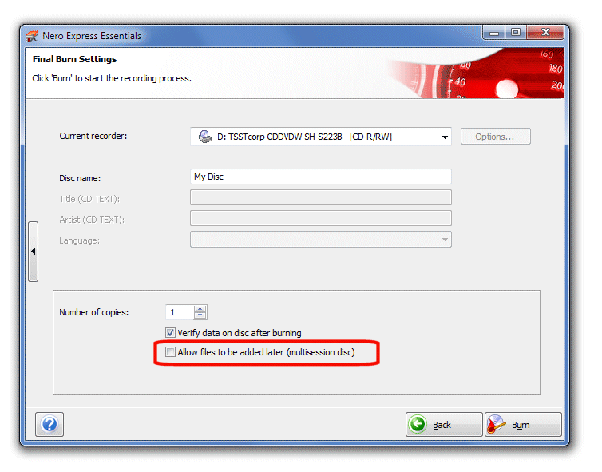Click the Title (CD TEXT) input field

pos(321,197)
